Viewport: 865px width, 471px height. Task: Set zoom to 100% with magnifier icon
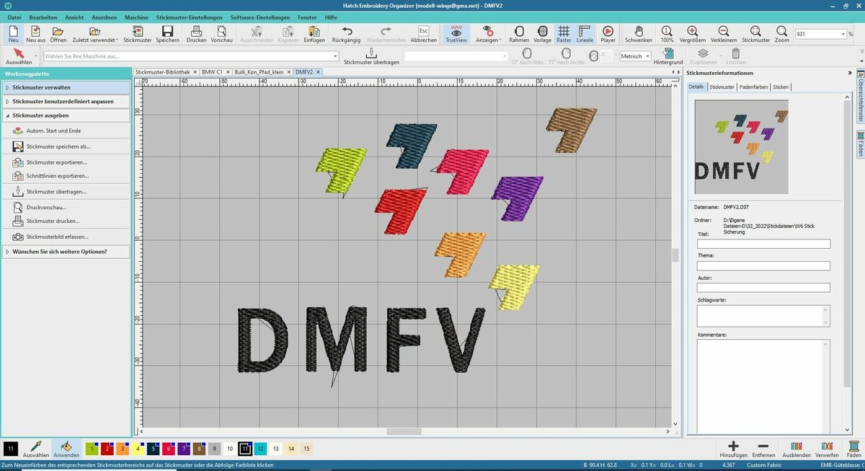(667, 34)
